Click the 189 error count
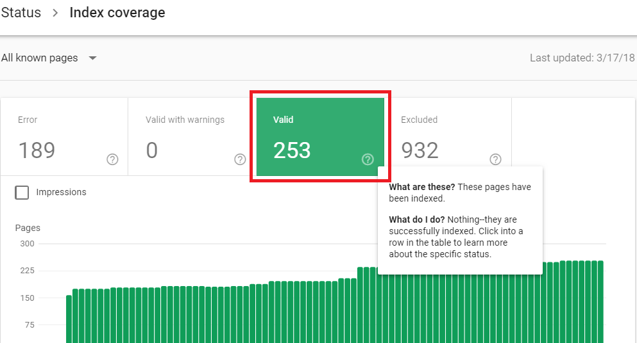This screenshot has height=343, width=637. [37, 150]
